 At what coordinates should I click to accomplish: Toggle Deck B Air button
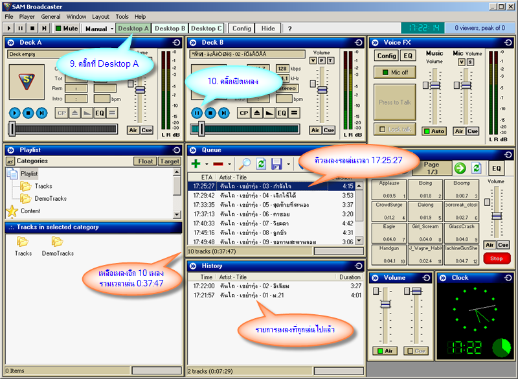click(315, 130)
